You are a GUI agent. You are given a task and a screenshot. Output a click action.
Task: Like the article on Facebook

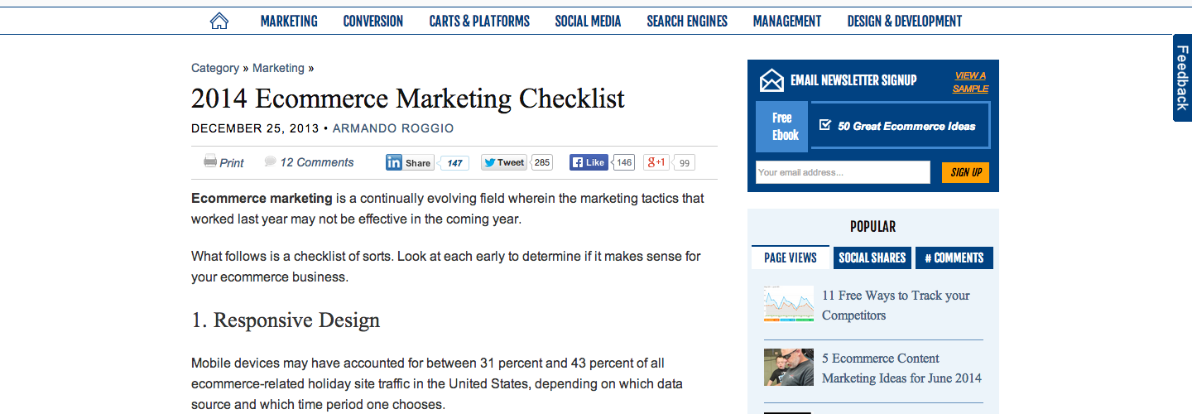(589, 162)
